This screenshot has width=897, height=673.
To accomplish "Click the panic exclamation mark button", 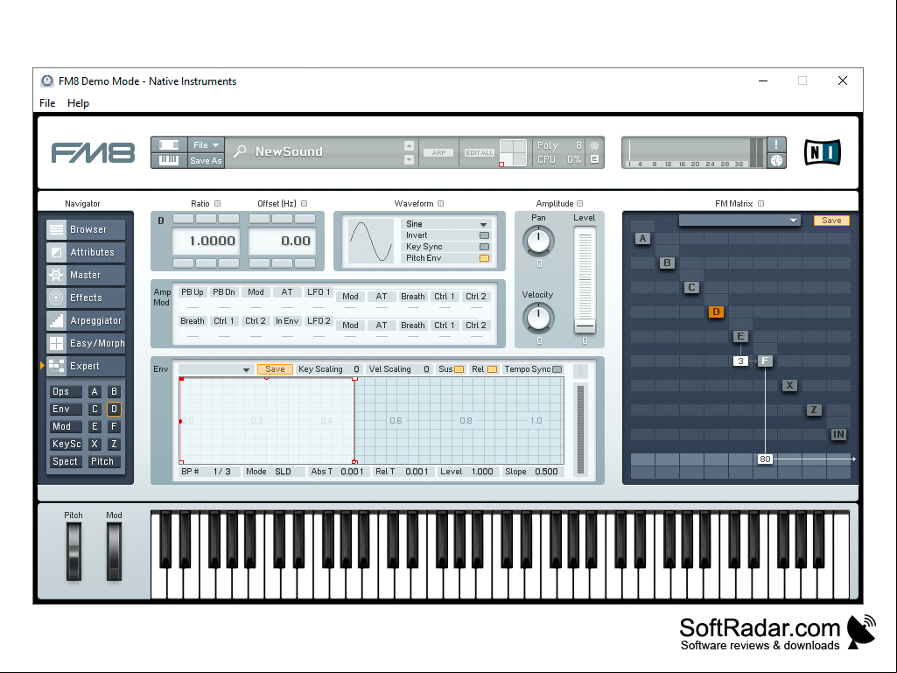I will tap(776, 144).
